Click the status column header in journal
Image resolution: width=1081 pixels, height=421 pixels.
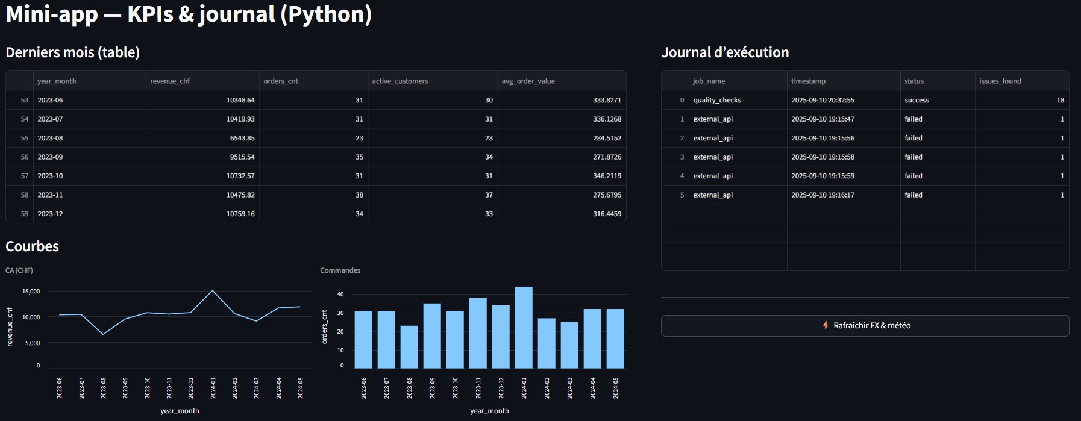click(x=913, y=81)
